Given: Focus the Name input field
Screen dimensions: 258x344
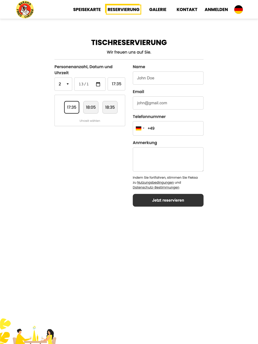Looking at the screenshot, I should pyautogui.click(x=168, y=78).
